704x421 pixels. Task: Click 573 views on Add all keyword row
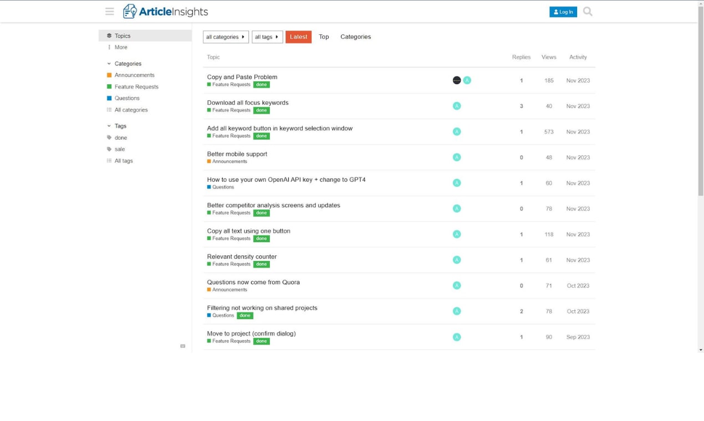(x=549, y=132)
